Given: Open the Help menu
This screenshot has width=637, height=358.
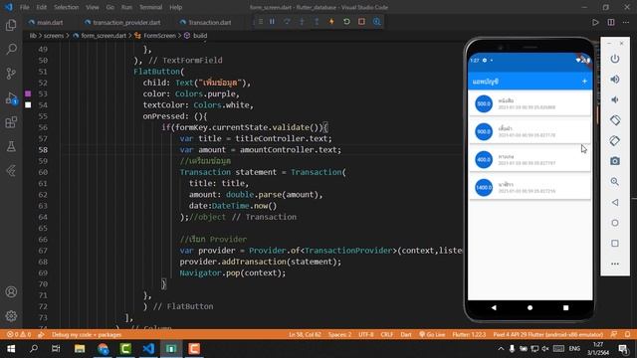Looking at the screenshot, I should (175, 7).
